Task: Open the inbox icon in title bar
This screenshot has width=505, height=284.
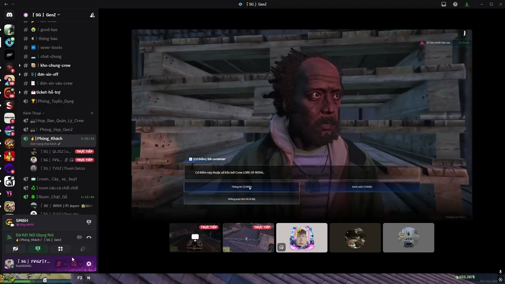Action: [444, 4]
